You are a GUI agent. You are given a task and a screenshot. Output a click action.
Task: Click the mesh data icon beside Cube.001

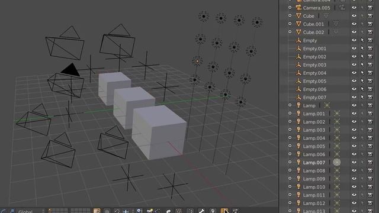pos(336,24)
